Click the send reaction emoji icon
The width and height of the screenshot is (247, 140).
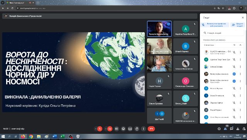[123, 129]
